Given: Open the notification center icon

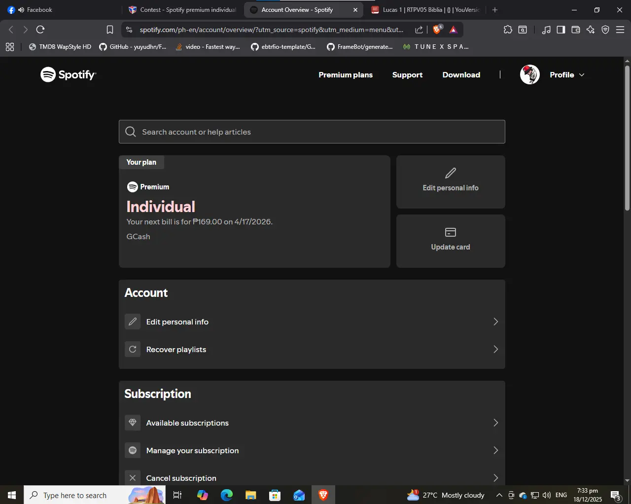Looking at the screenshot, I should (x=616, y=495).
